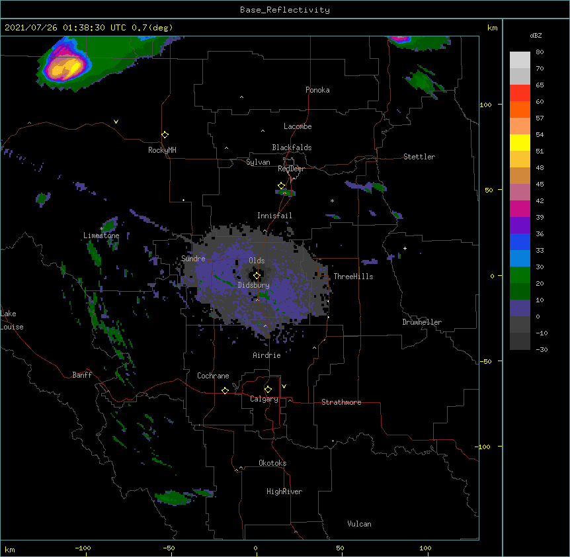This screenshot has width=570, height=557.
Task: Click the Lake Louise label
Action: [12, 320]
